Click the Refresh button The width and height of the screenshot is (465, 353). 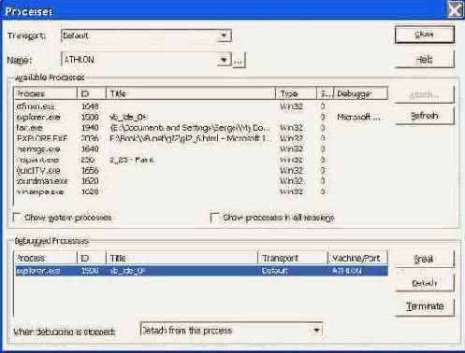[425, 116]
